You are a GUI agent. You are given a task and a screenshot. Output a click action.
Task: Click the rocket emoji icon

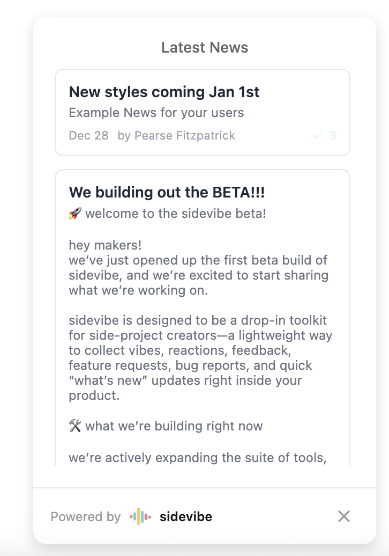74,214
